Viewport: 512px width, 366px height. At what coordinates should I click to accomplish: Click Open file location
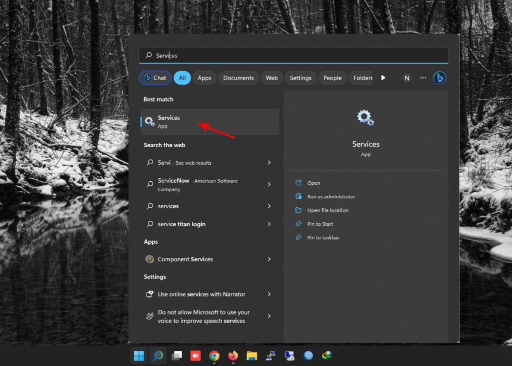[x=327, y=210]
